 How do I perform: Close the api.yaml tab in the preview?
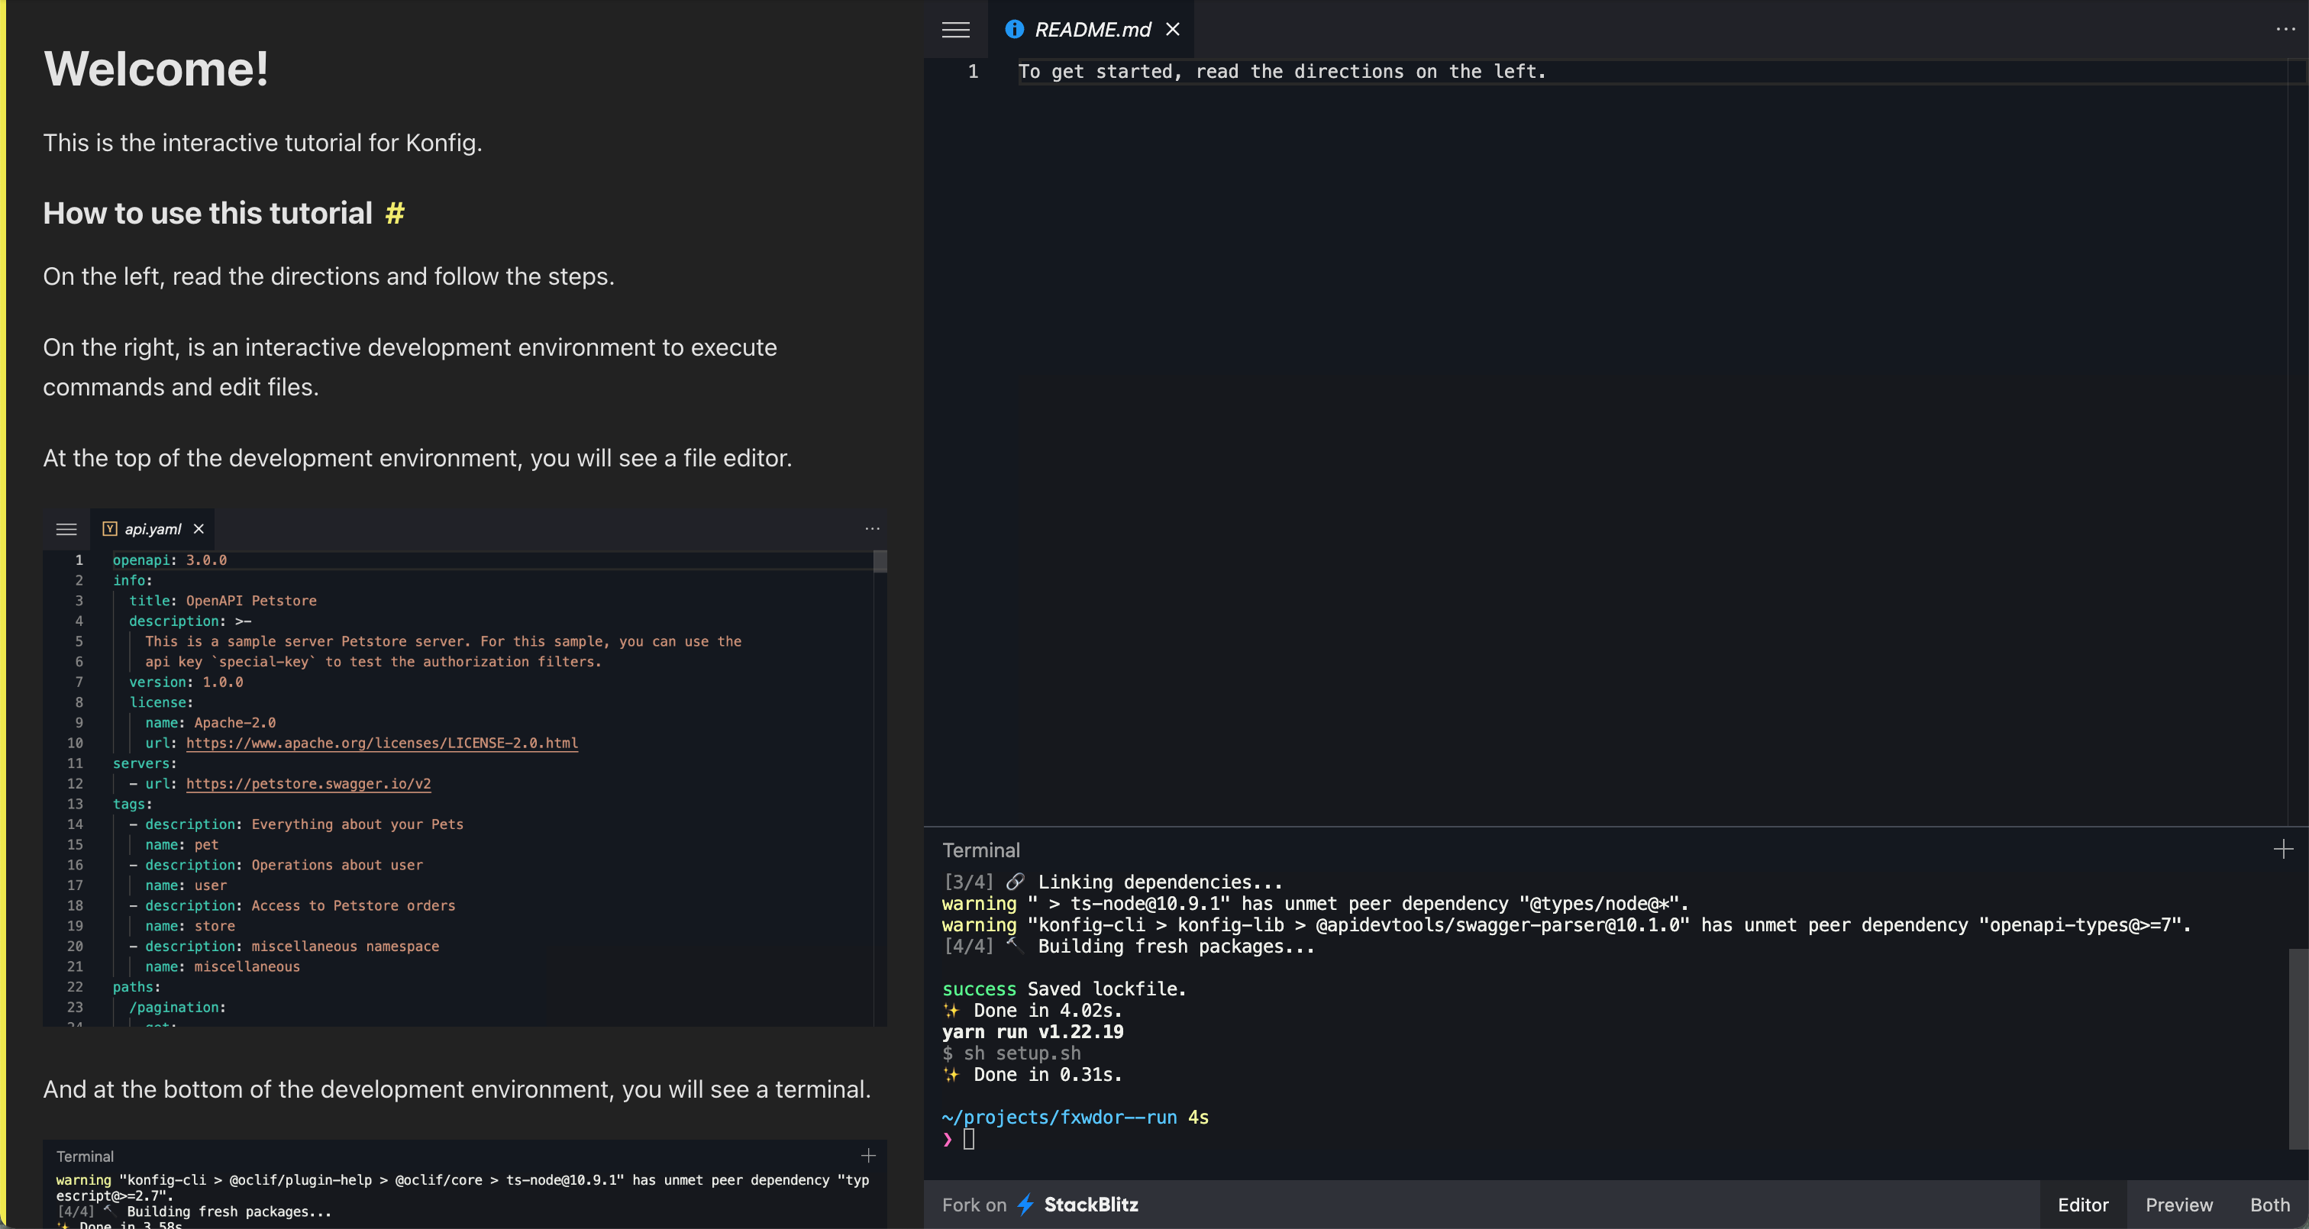[199, 529]
